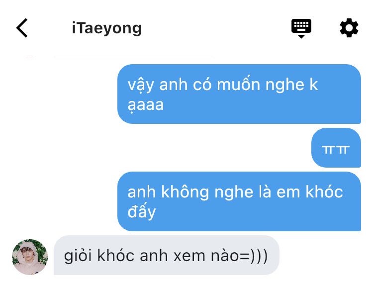373x284 pixels.
Task: Click the word "vậy" starting the first message
Action: (x=141, y=85)
